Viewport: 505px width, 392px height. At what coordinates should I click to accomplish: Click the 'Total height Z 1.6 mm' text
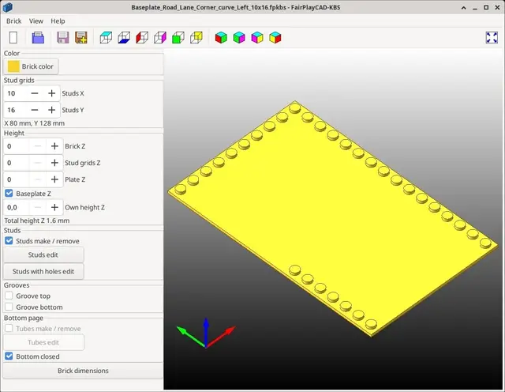[37, 220]
